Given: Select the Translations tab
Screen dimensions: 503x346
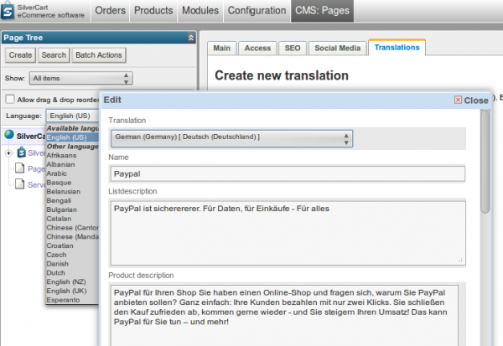Looking at the screenshot, I should tap(397, 48).
